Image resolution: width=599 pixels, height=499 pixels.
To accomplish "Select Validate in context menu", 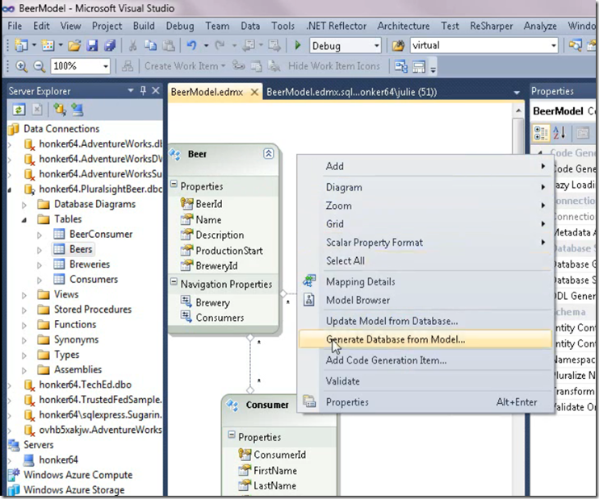I will (x=425, y=381).
